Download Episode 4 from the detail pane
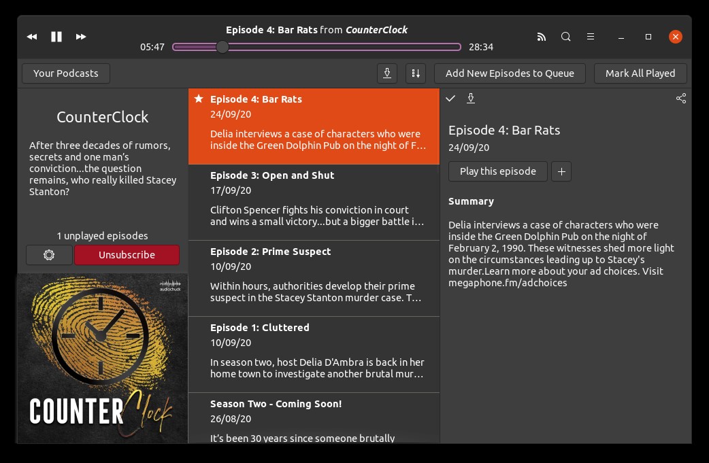The height and width of the screenshot is (463, 709). (x=471, y=99)
